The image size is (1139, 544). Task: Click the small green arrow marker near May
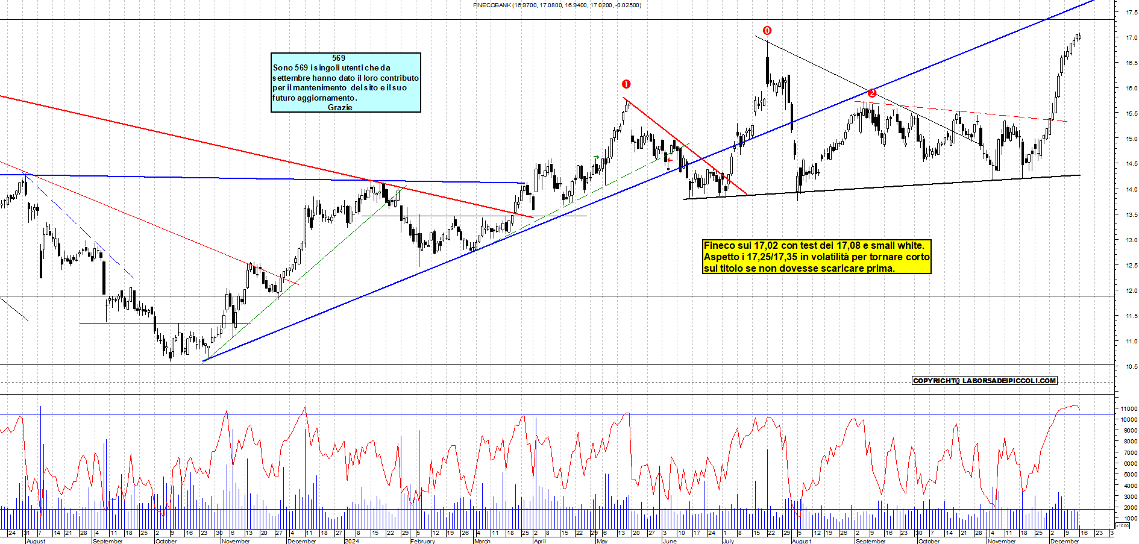pos(596,158)
